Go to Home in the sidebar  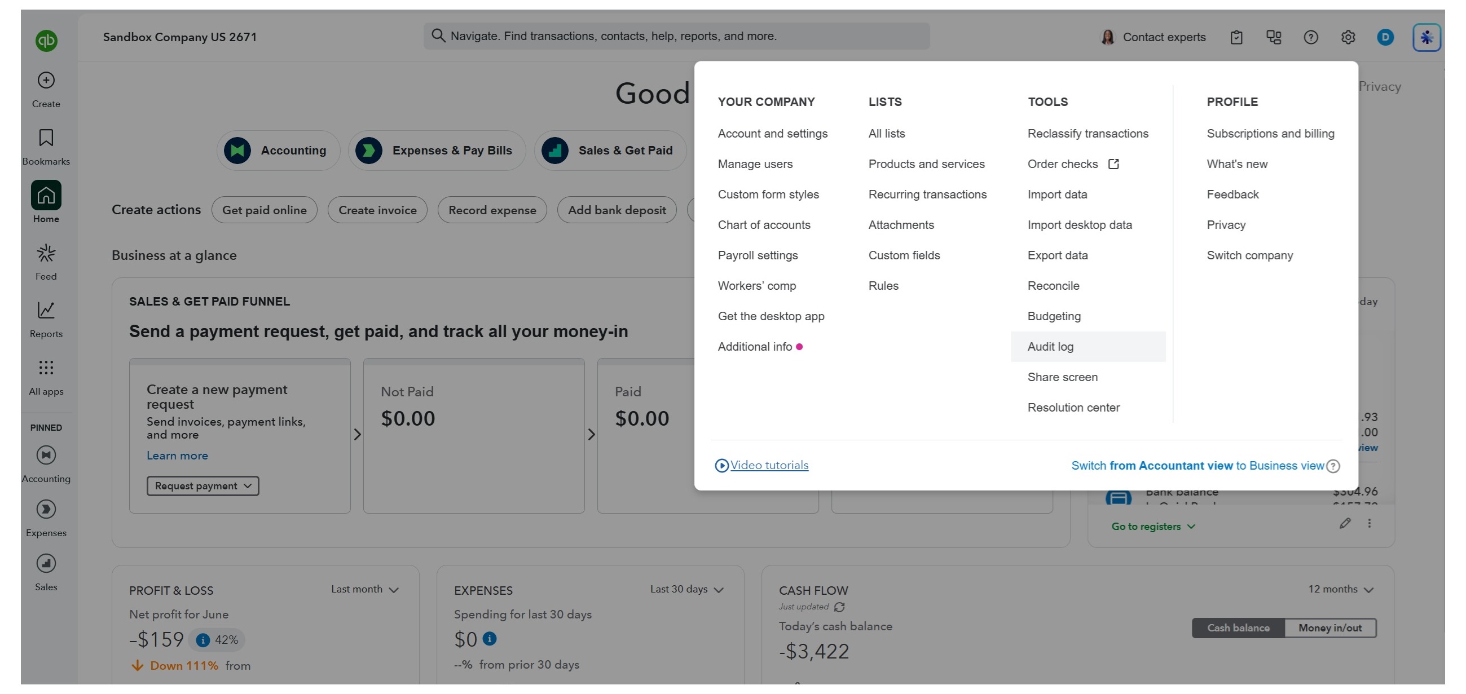click(46, 202)
